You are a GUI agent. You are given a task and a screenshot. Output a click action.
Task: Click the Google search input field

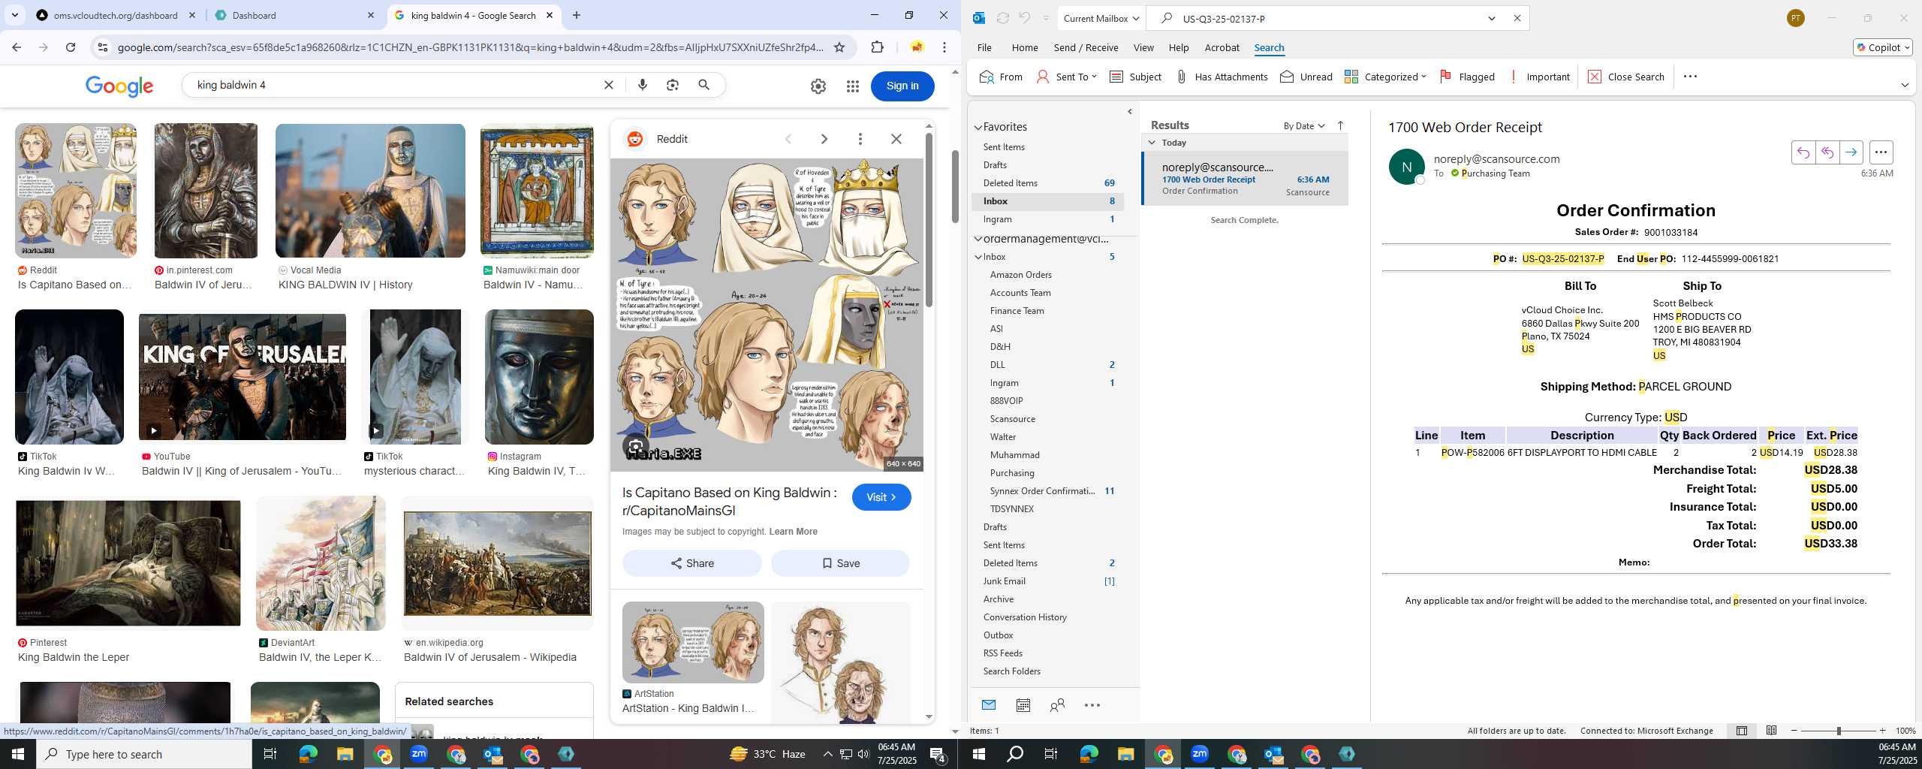(x=394, y=85)
